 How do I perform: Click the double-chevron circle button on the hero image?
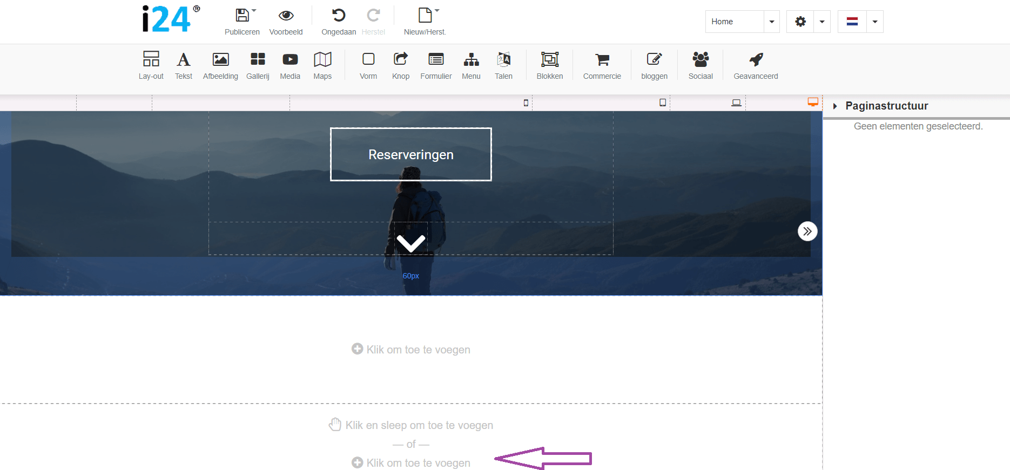point(807,231)
